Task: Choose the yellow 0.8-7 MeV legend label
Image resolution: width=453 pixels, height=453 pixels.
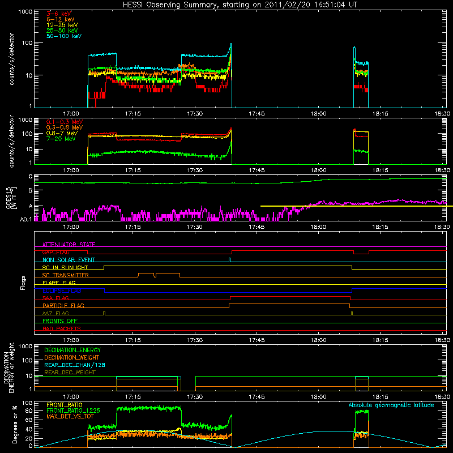Action: [x=62, y=133]
